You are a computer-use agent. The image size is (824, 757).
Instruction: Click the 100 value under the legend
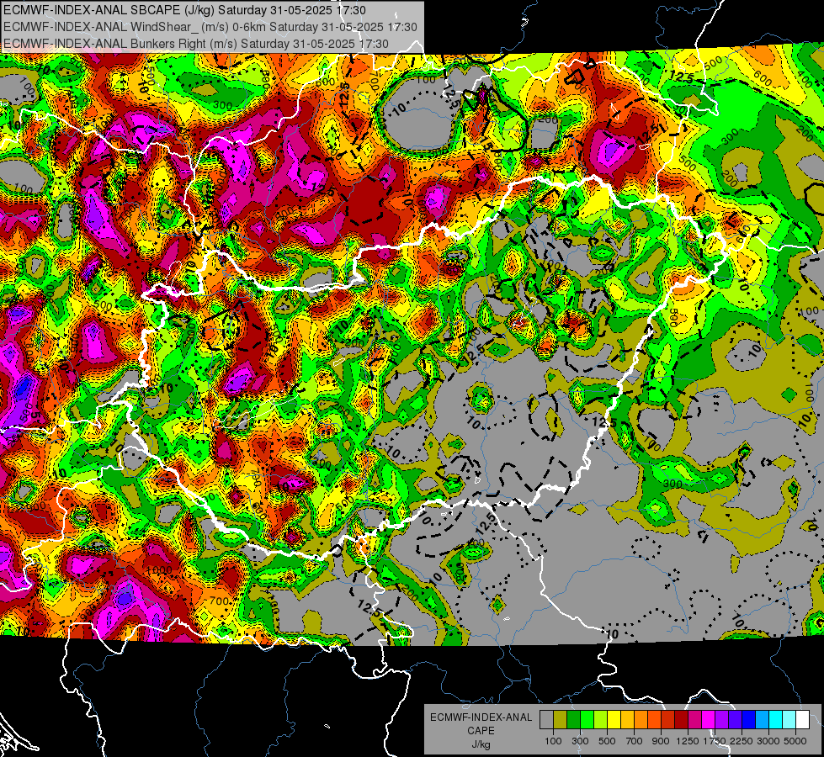click(x=553, y=741)
